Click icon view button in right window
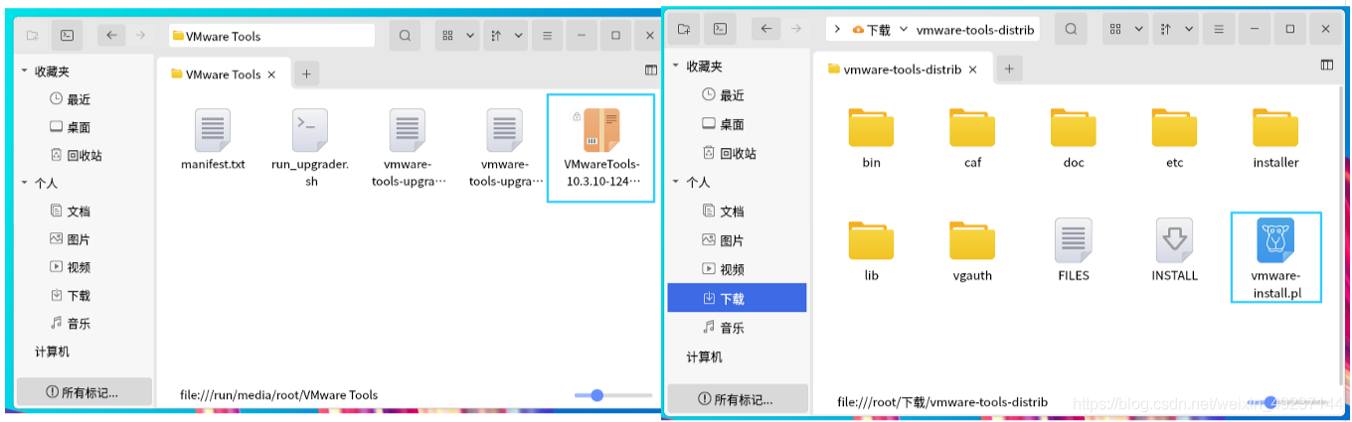The height and width of the screenshot is (422, 1352). (1115, 30)
